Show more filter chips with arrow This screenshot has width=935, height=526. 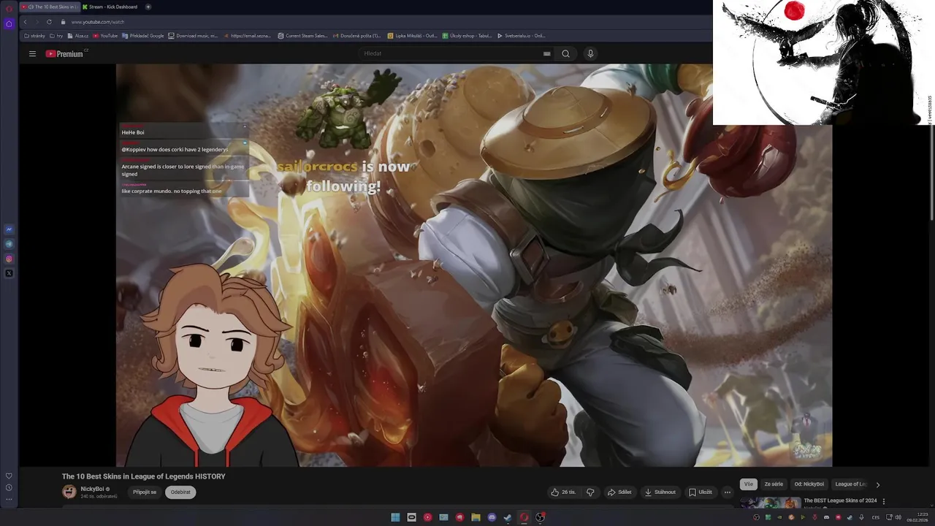coord(877,484)
